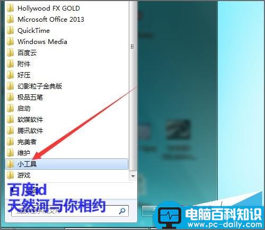Screen dimensions: 265x230
Task: Open the 幻影粒子金典版 group label
Action: pos(40,86)
